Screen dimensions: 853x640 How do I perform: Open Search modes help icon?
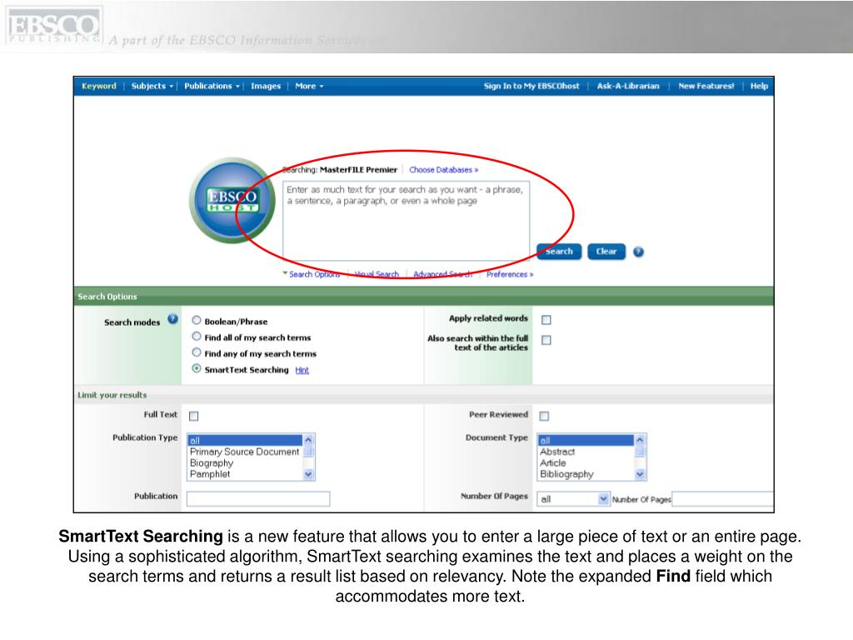click(x=173, y=319)
